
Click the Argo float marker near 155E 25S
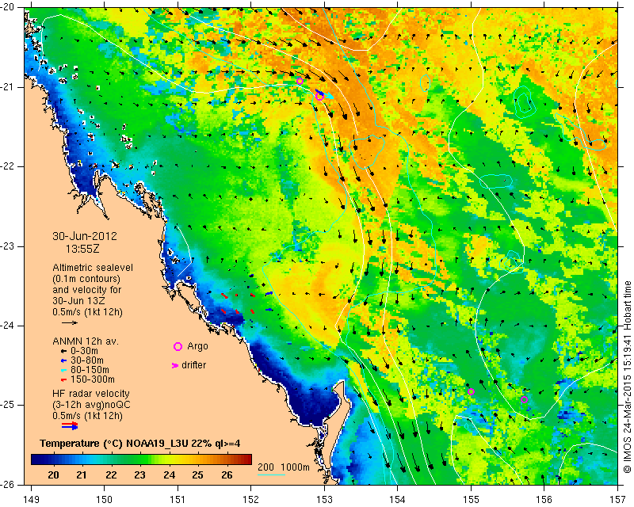(x=471, y=391)
